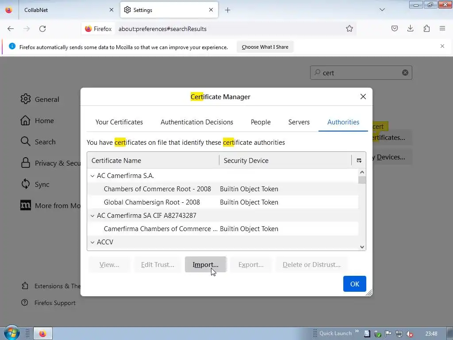The height and width of the screenshot is (340, 453).
Task: Select Chambers of Commerce Root - 2008
Action: [223, 189]
